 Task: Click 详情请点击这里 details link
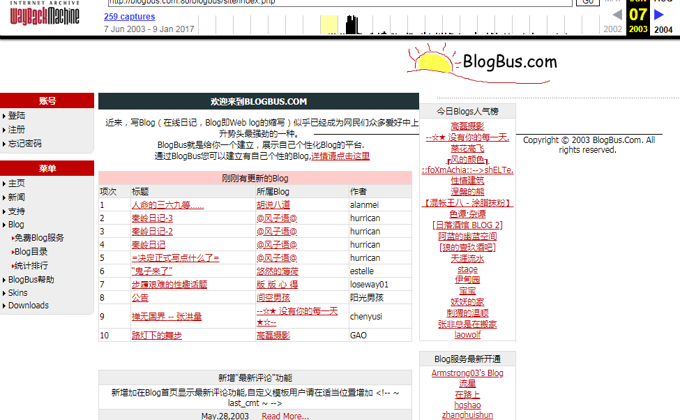(x=340, y=156)
